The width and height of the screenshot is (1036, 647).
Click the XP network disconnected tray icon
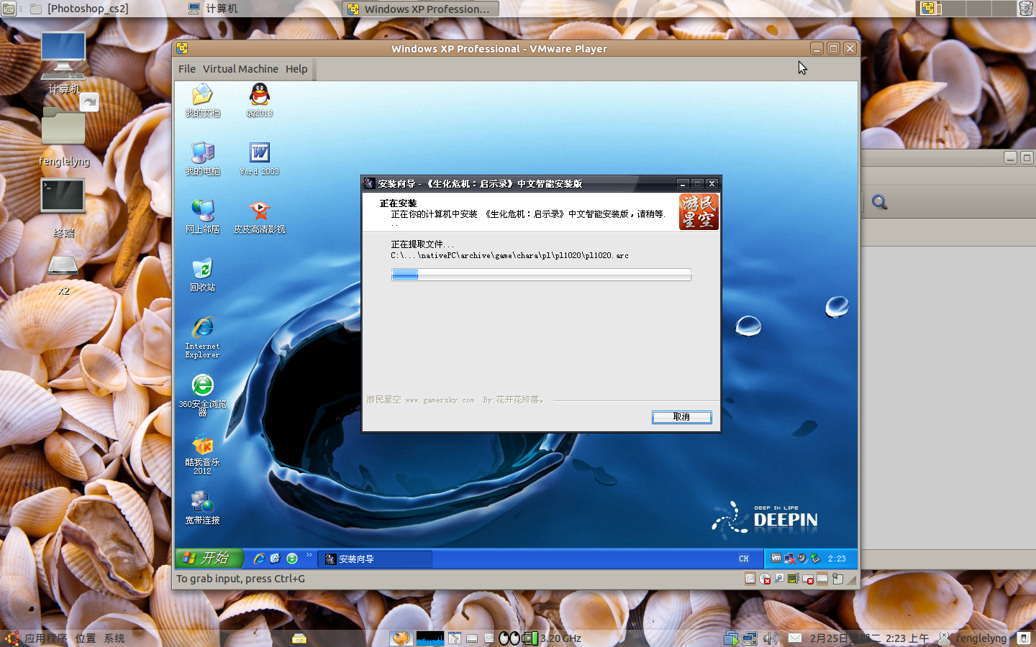click(789, 559)
